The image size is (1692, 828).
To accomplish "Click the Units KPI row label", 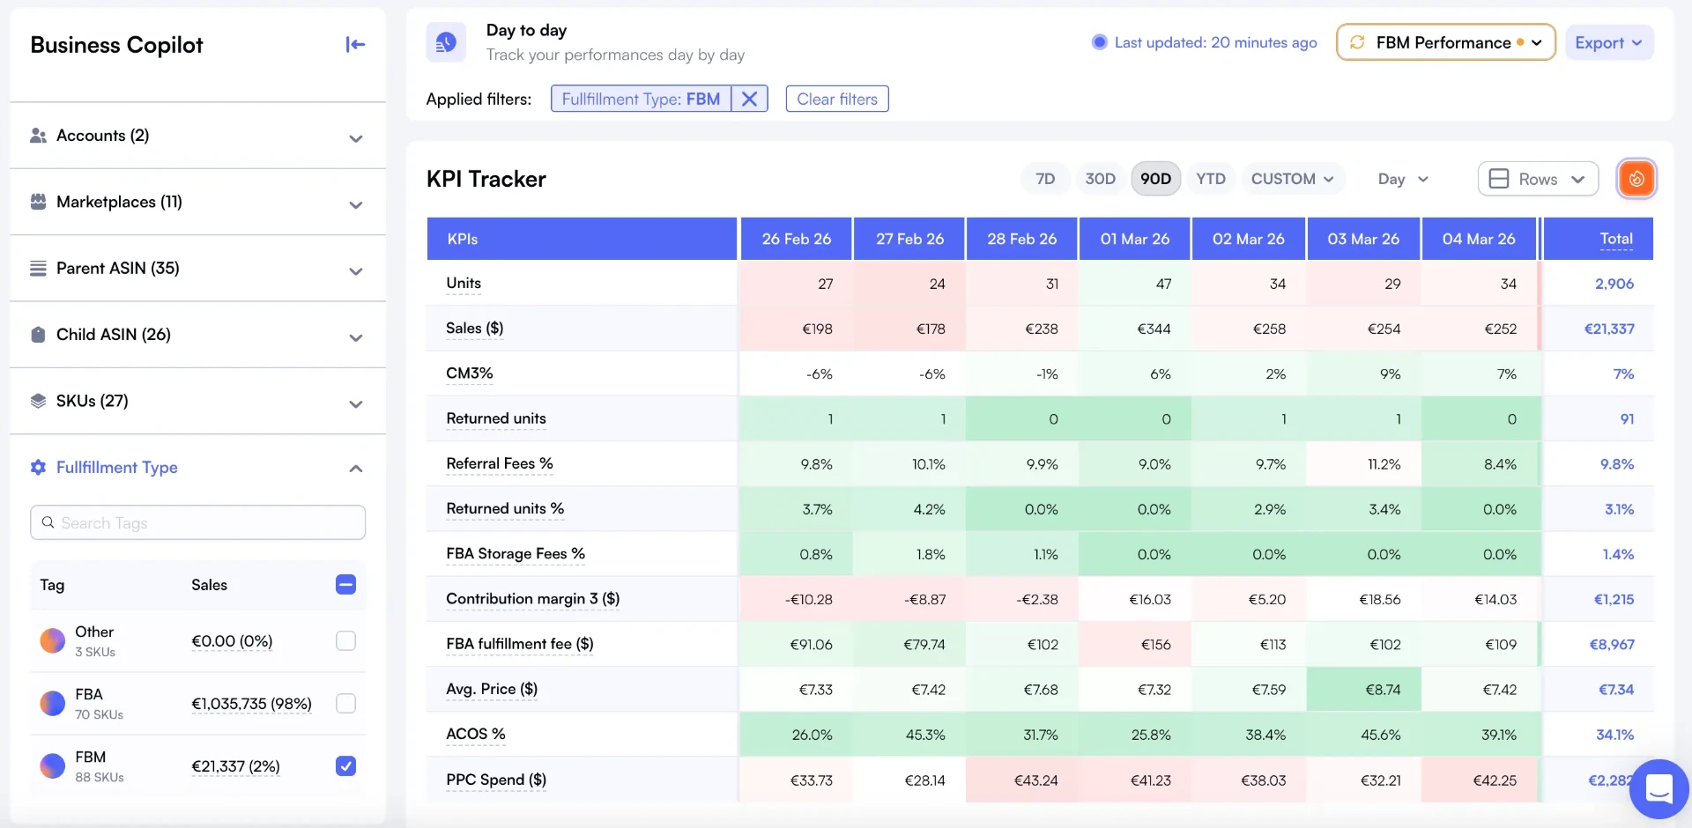I will (x=464, y=283).
